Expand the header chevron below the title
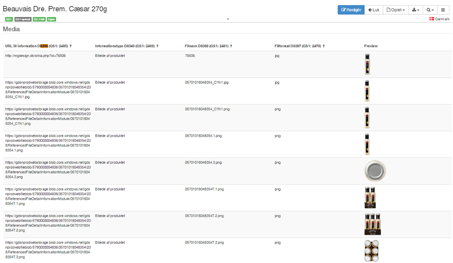This screenshot has width=453, height=263. click(x=228, y=19)
